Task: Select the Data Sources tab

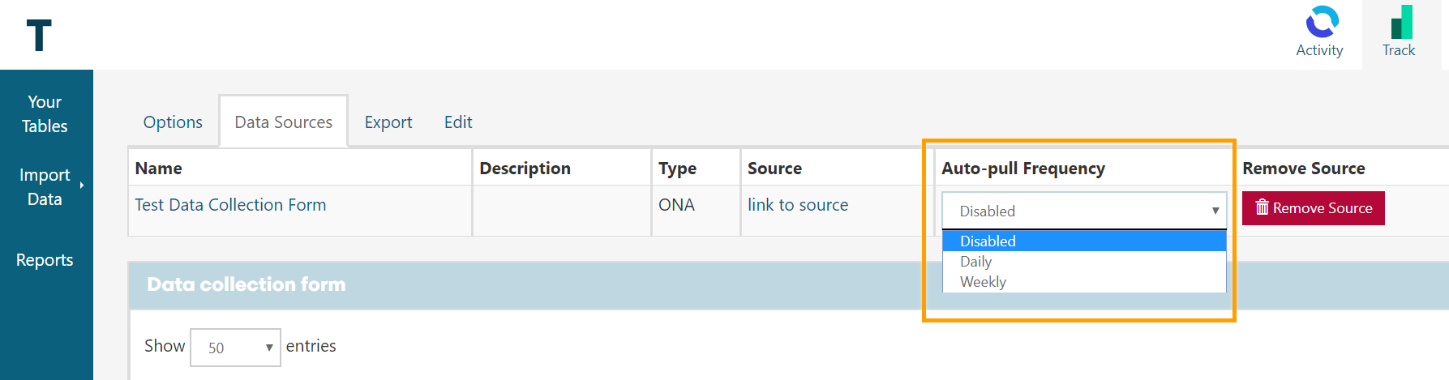Action: click(283, 122)
